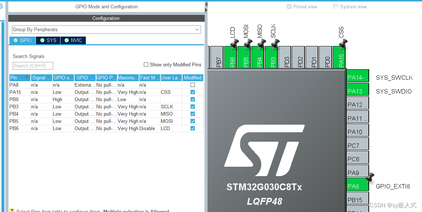Toggle Modified checkbox for PB3 row

(193, 107)
